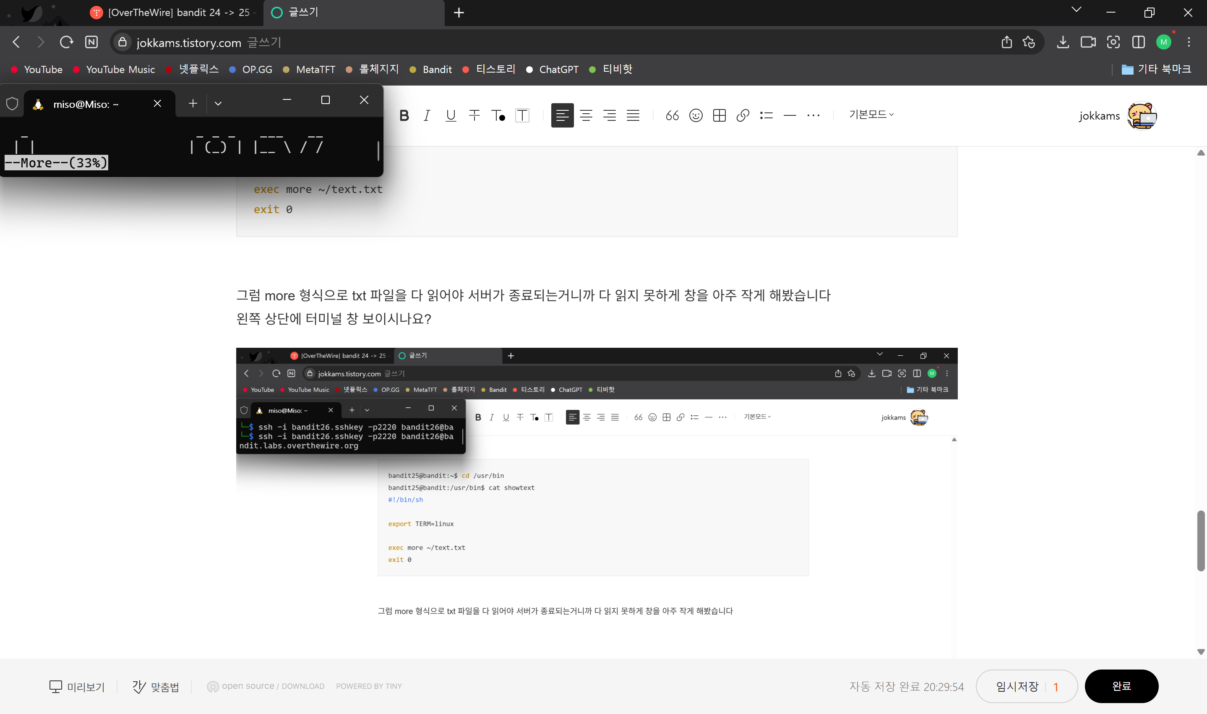1207x714 pixels.
Task: Open the text color picker
Action: (x=498, y=115)
